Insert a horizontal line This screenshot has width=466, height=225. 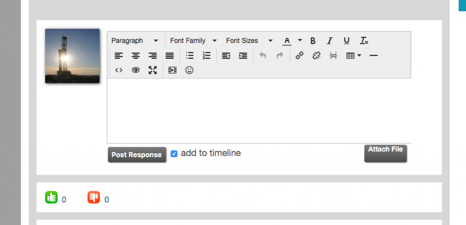pos(374,55)
